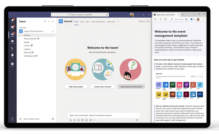
Task: Switch to the Files tab
Action: pos(82,22)
